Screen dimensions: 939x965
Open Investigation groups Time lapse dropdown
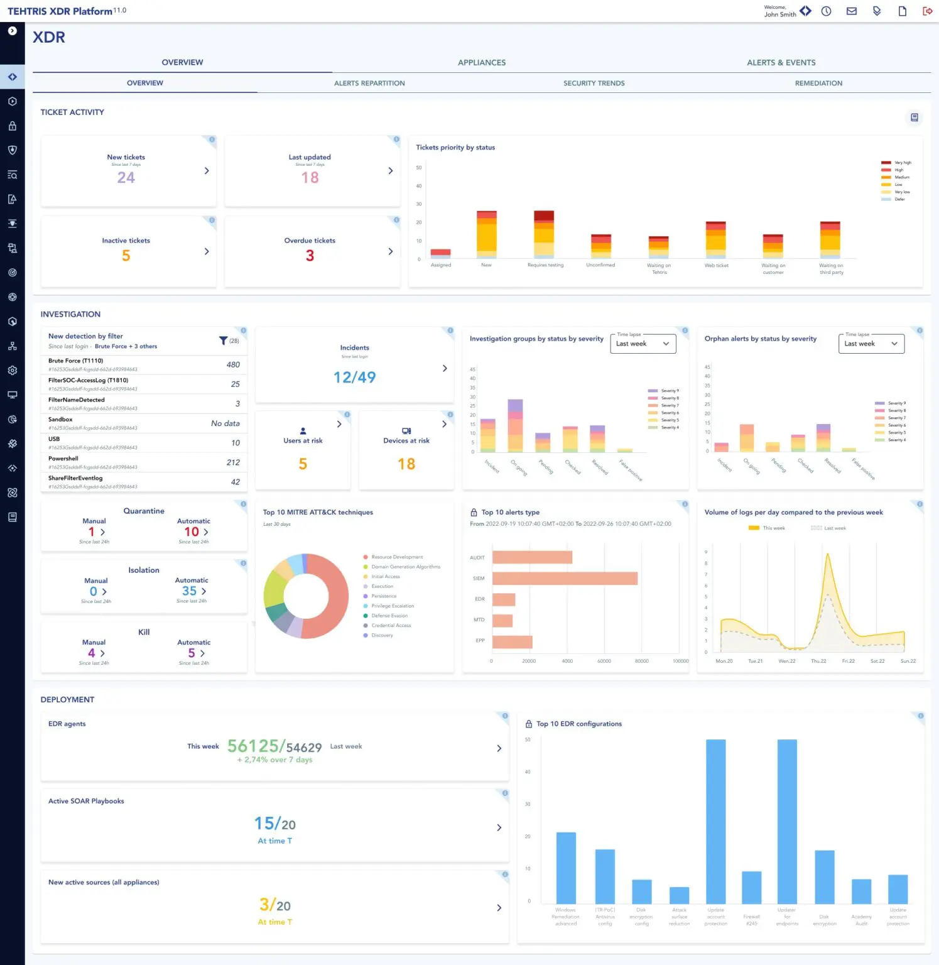643,344
